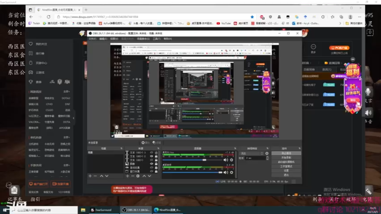The height and width of the screenshot is (214, 381).
Task: Open desktop audio settings gear
Action: [x=231, y=172]
